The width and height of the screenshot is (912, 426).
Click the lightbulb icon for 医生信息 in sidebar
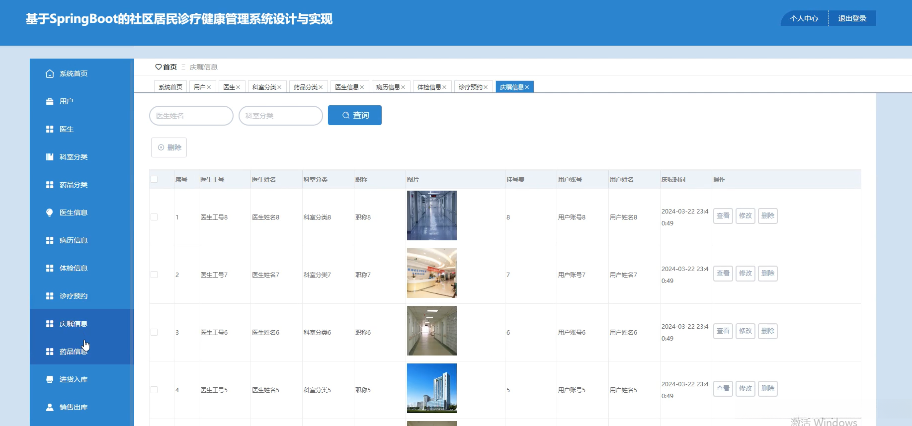pyautogui.click(x=50, y=213)
